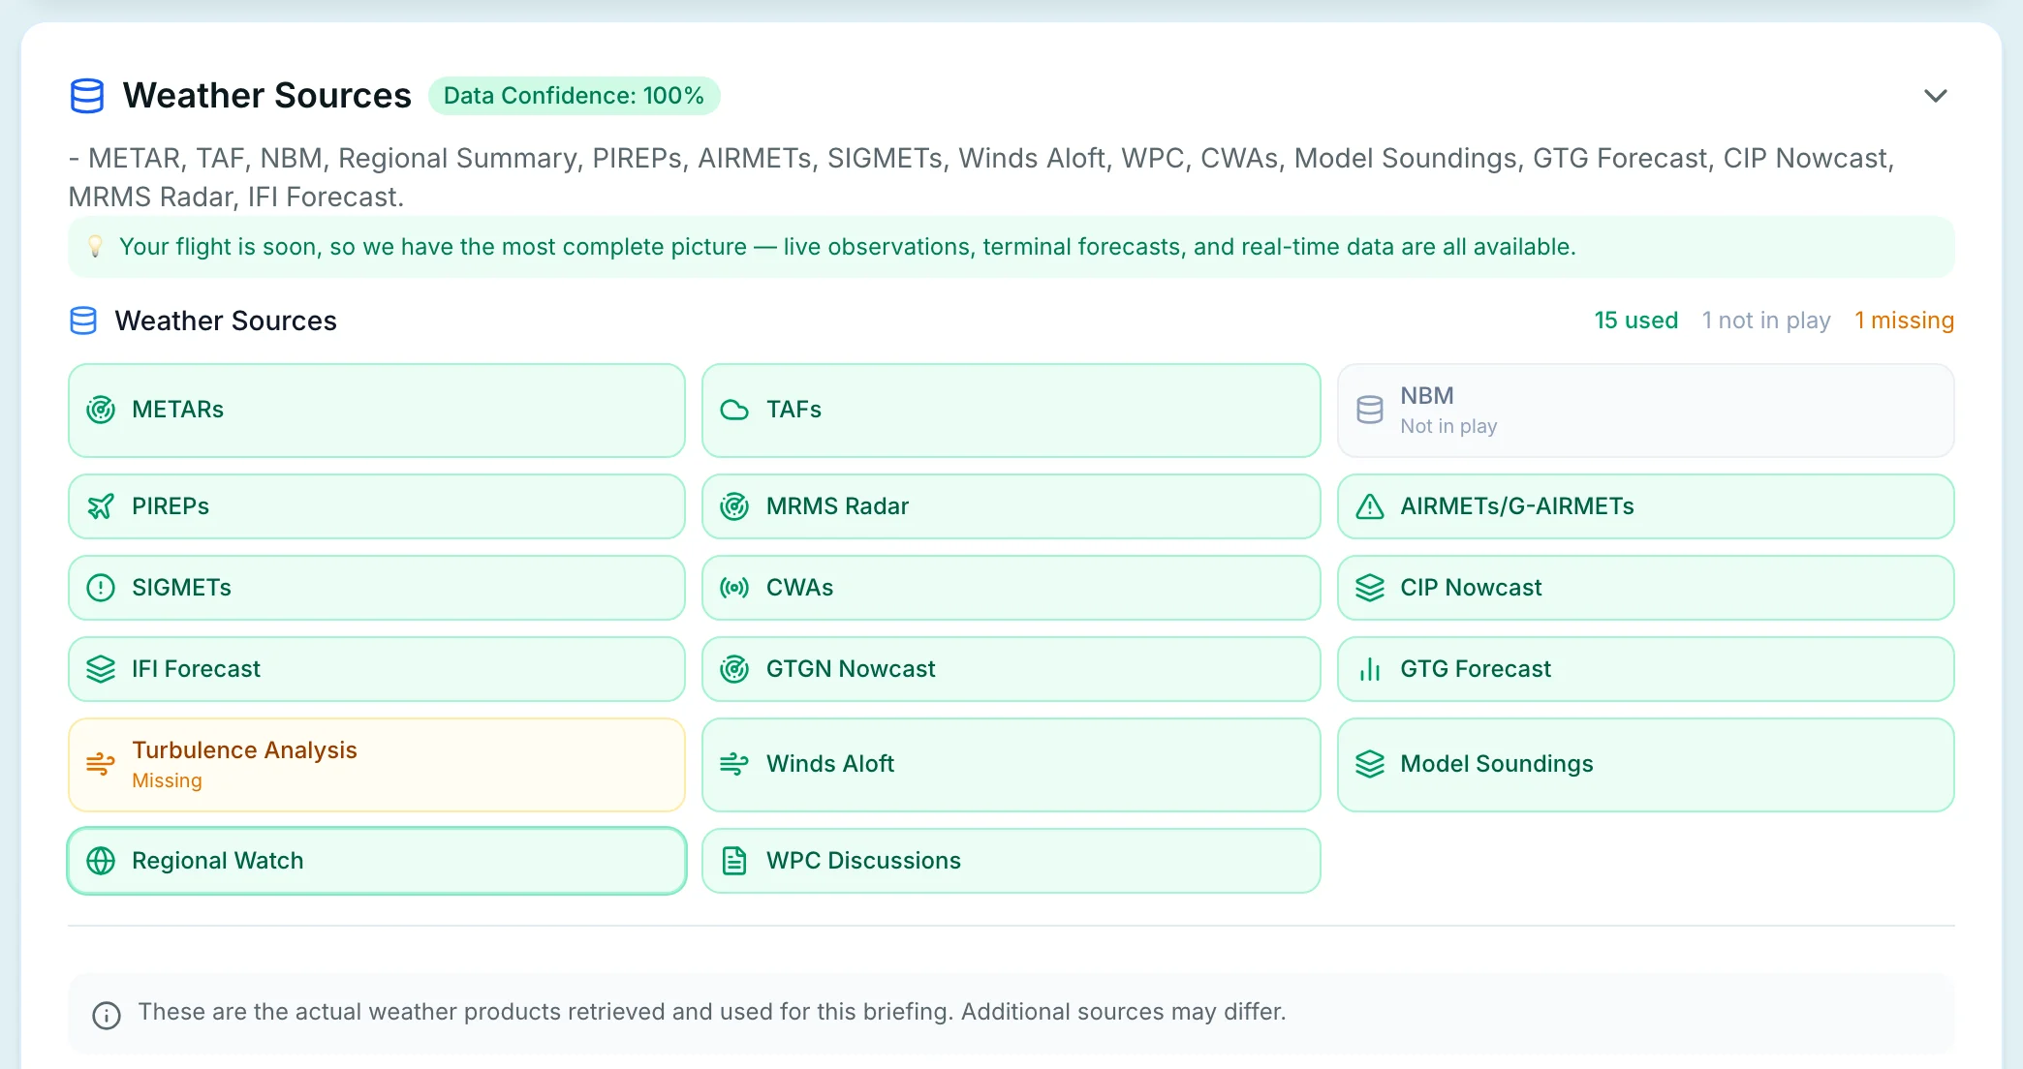2023x1069 pixels.
Task: Click the small Weather Sources subheading
Action: [x=226, y=321]
